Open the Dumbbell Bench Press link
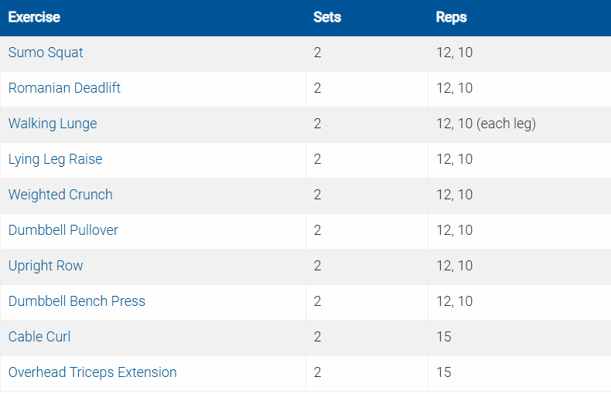 pos(77,302)
